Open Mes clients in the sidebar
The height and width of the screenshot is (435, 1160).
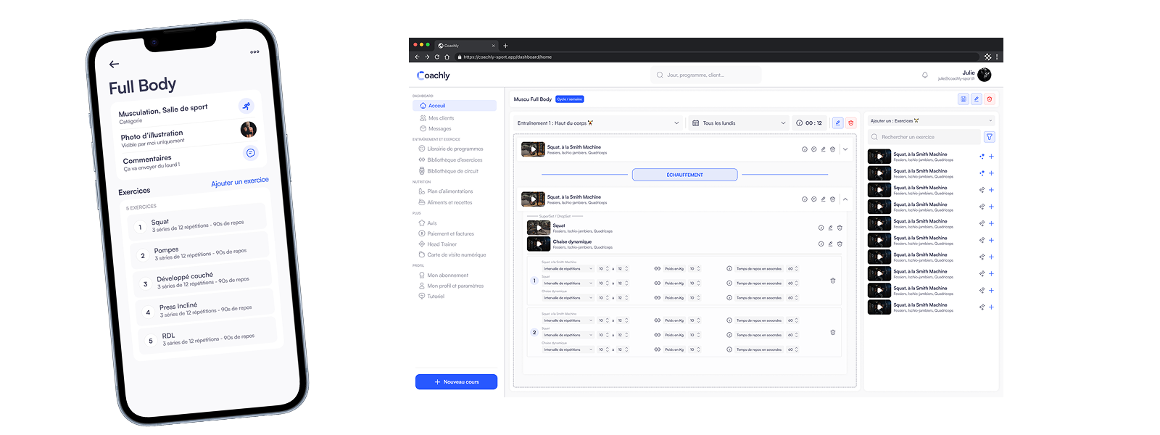tap(441, 118)
